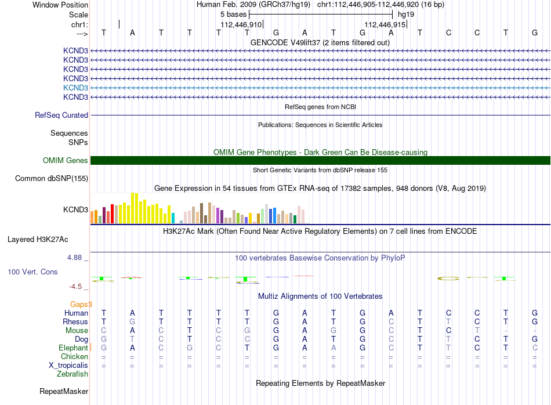Viewport: 551px width, 405px height.
Task: Click the GENCODE V49lift37 track title
Action: point(320,43)
